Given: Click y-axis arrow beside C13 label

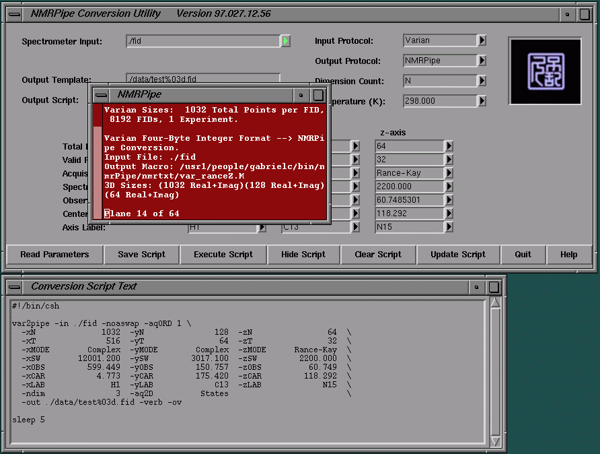Looking at the screenshot, I should [x=355, y=227].
